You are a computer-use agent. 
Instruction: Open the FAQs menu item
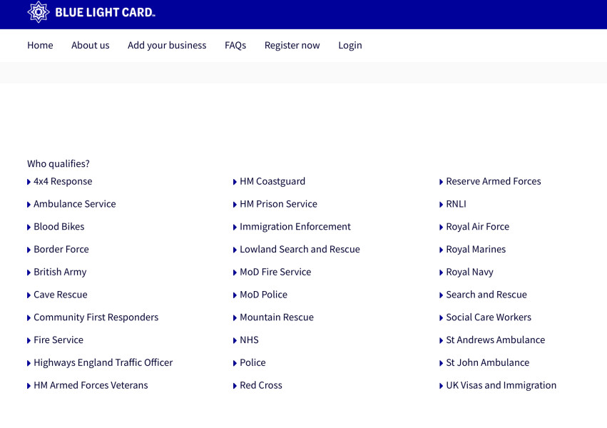pos(235,45)
